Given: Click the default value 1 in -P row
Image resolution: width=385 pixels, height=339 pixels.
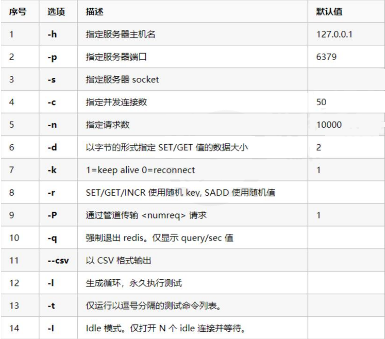Looking at the screenshot, I should (x=318, y=215).
